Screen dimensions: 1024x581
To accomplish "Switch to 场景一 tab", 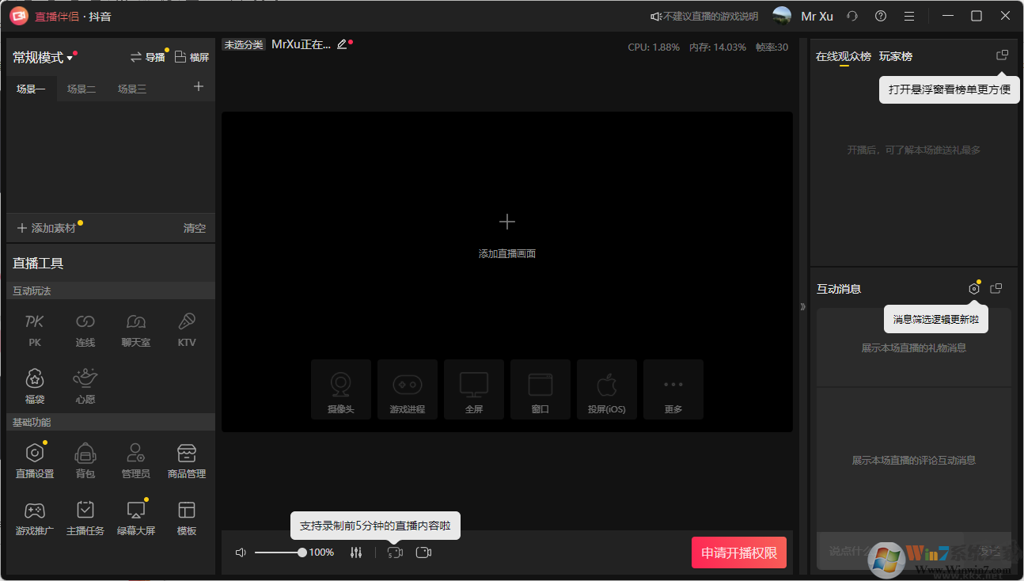I will 31,89.
